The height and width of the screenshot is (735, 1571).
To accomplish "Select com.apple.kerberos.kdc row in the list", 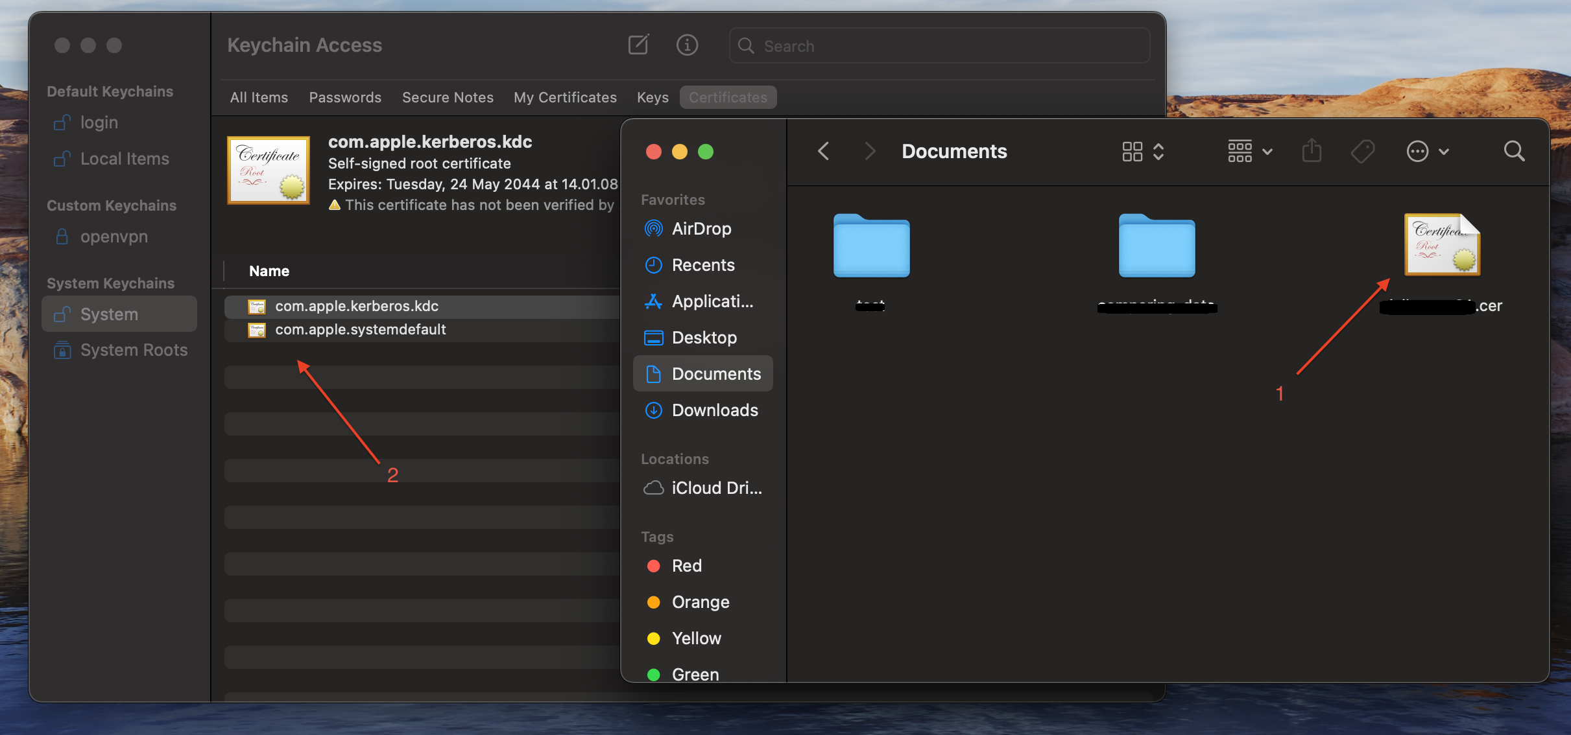I will [423, 306].
